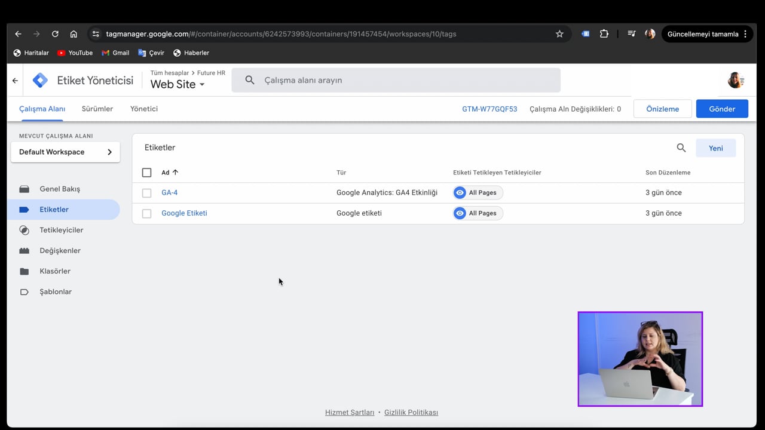Open the Gmail bookmark

pyautogui.click(x=115, y=53)
